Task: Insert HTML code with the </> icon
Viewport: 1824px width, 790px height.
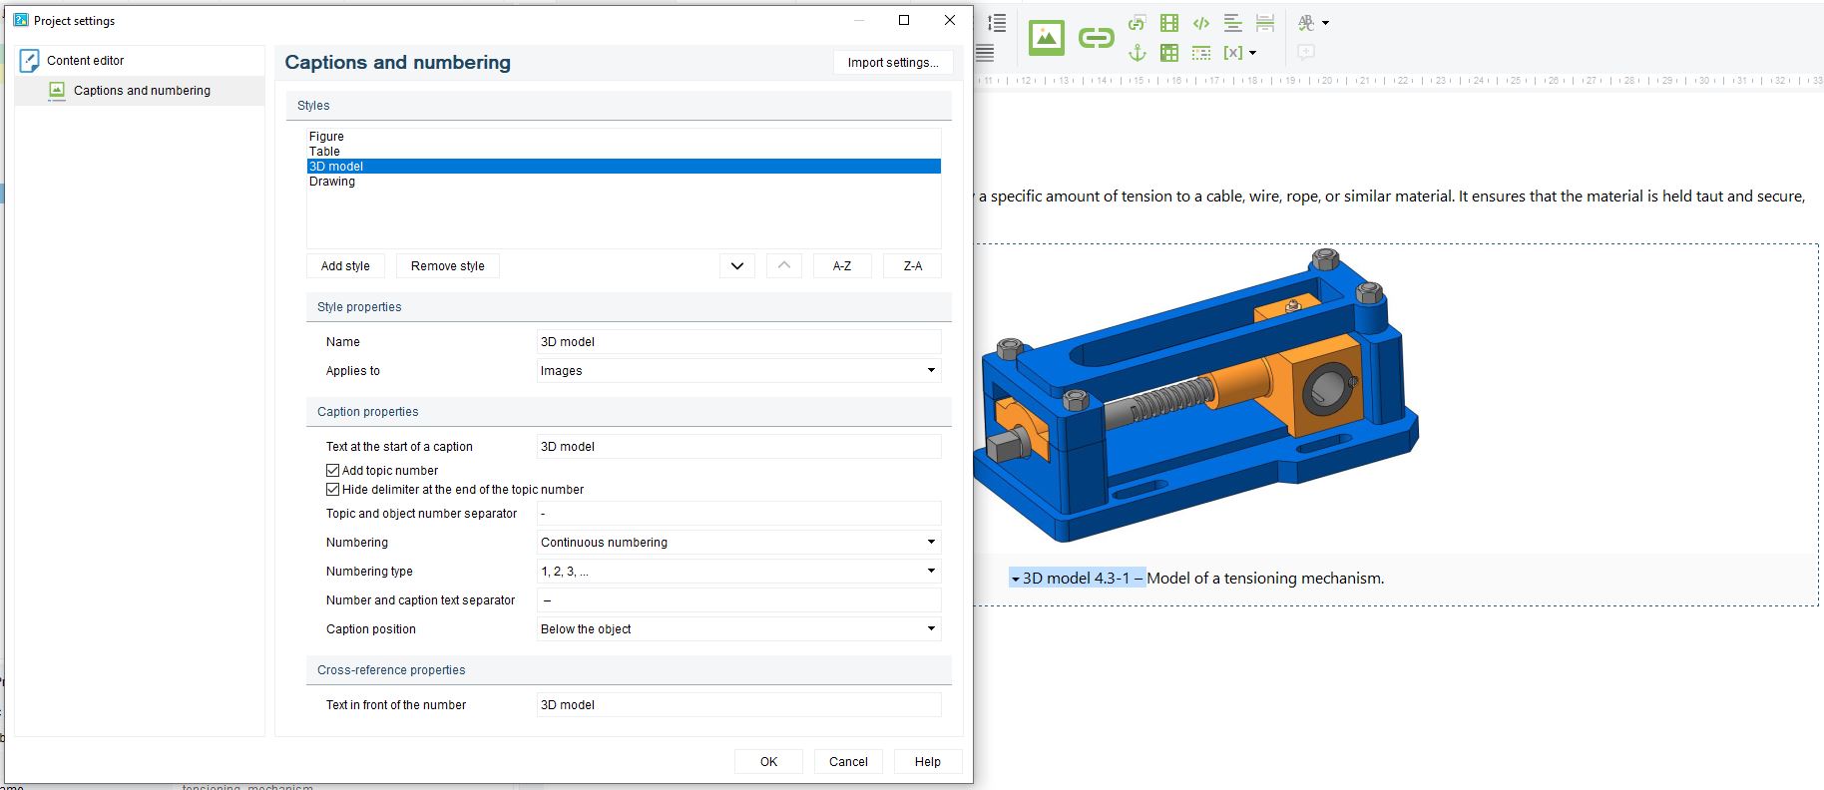Action: coord(1201,23)
